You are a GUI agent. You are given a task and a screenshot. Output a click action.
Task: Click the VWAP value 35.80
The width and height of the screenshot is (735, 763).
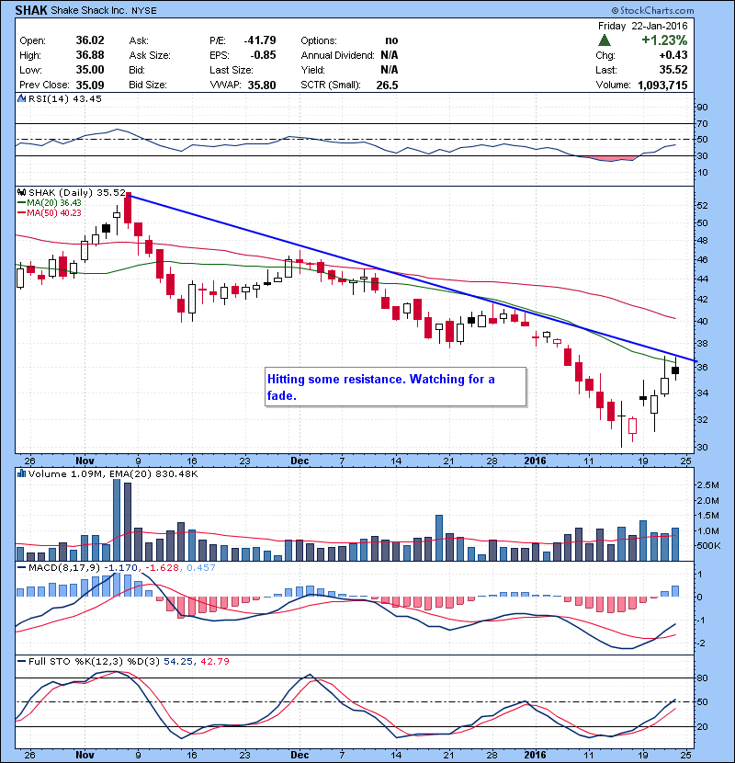coord(262,85)
